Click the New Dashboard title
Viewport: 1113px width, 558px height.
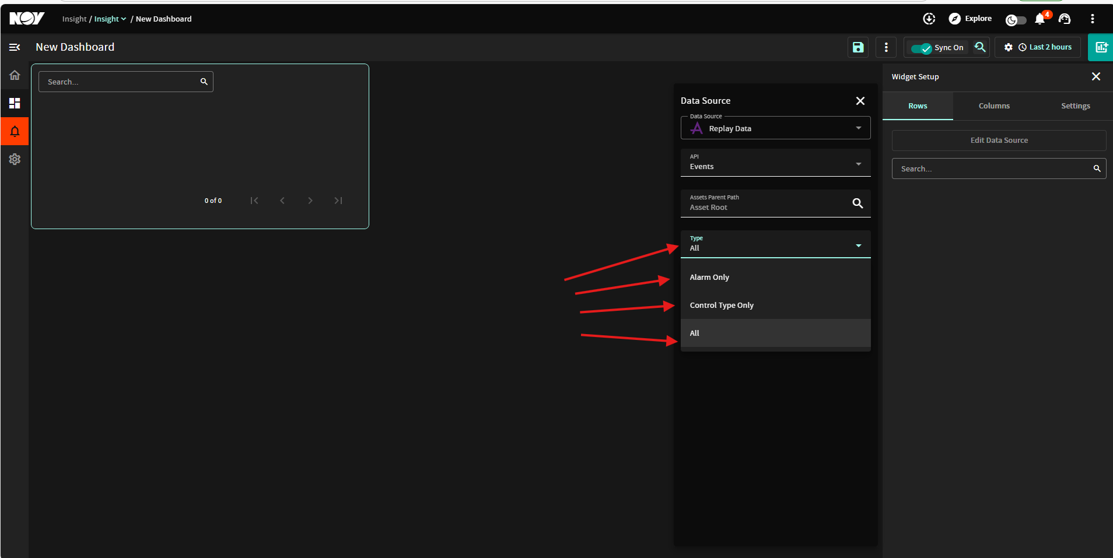75,47
